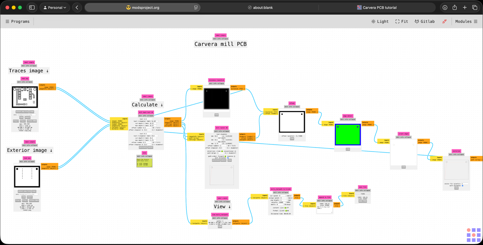Switch to the about:blank tab
Screen dimensions: 483x245
tap(260, 8)
